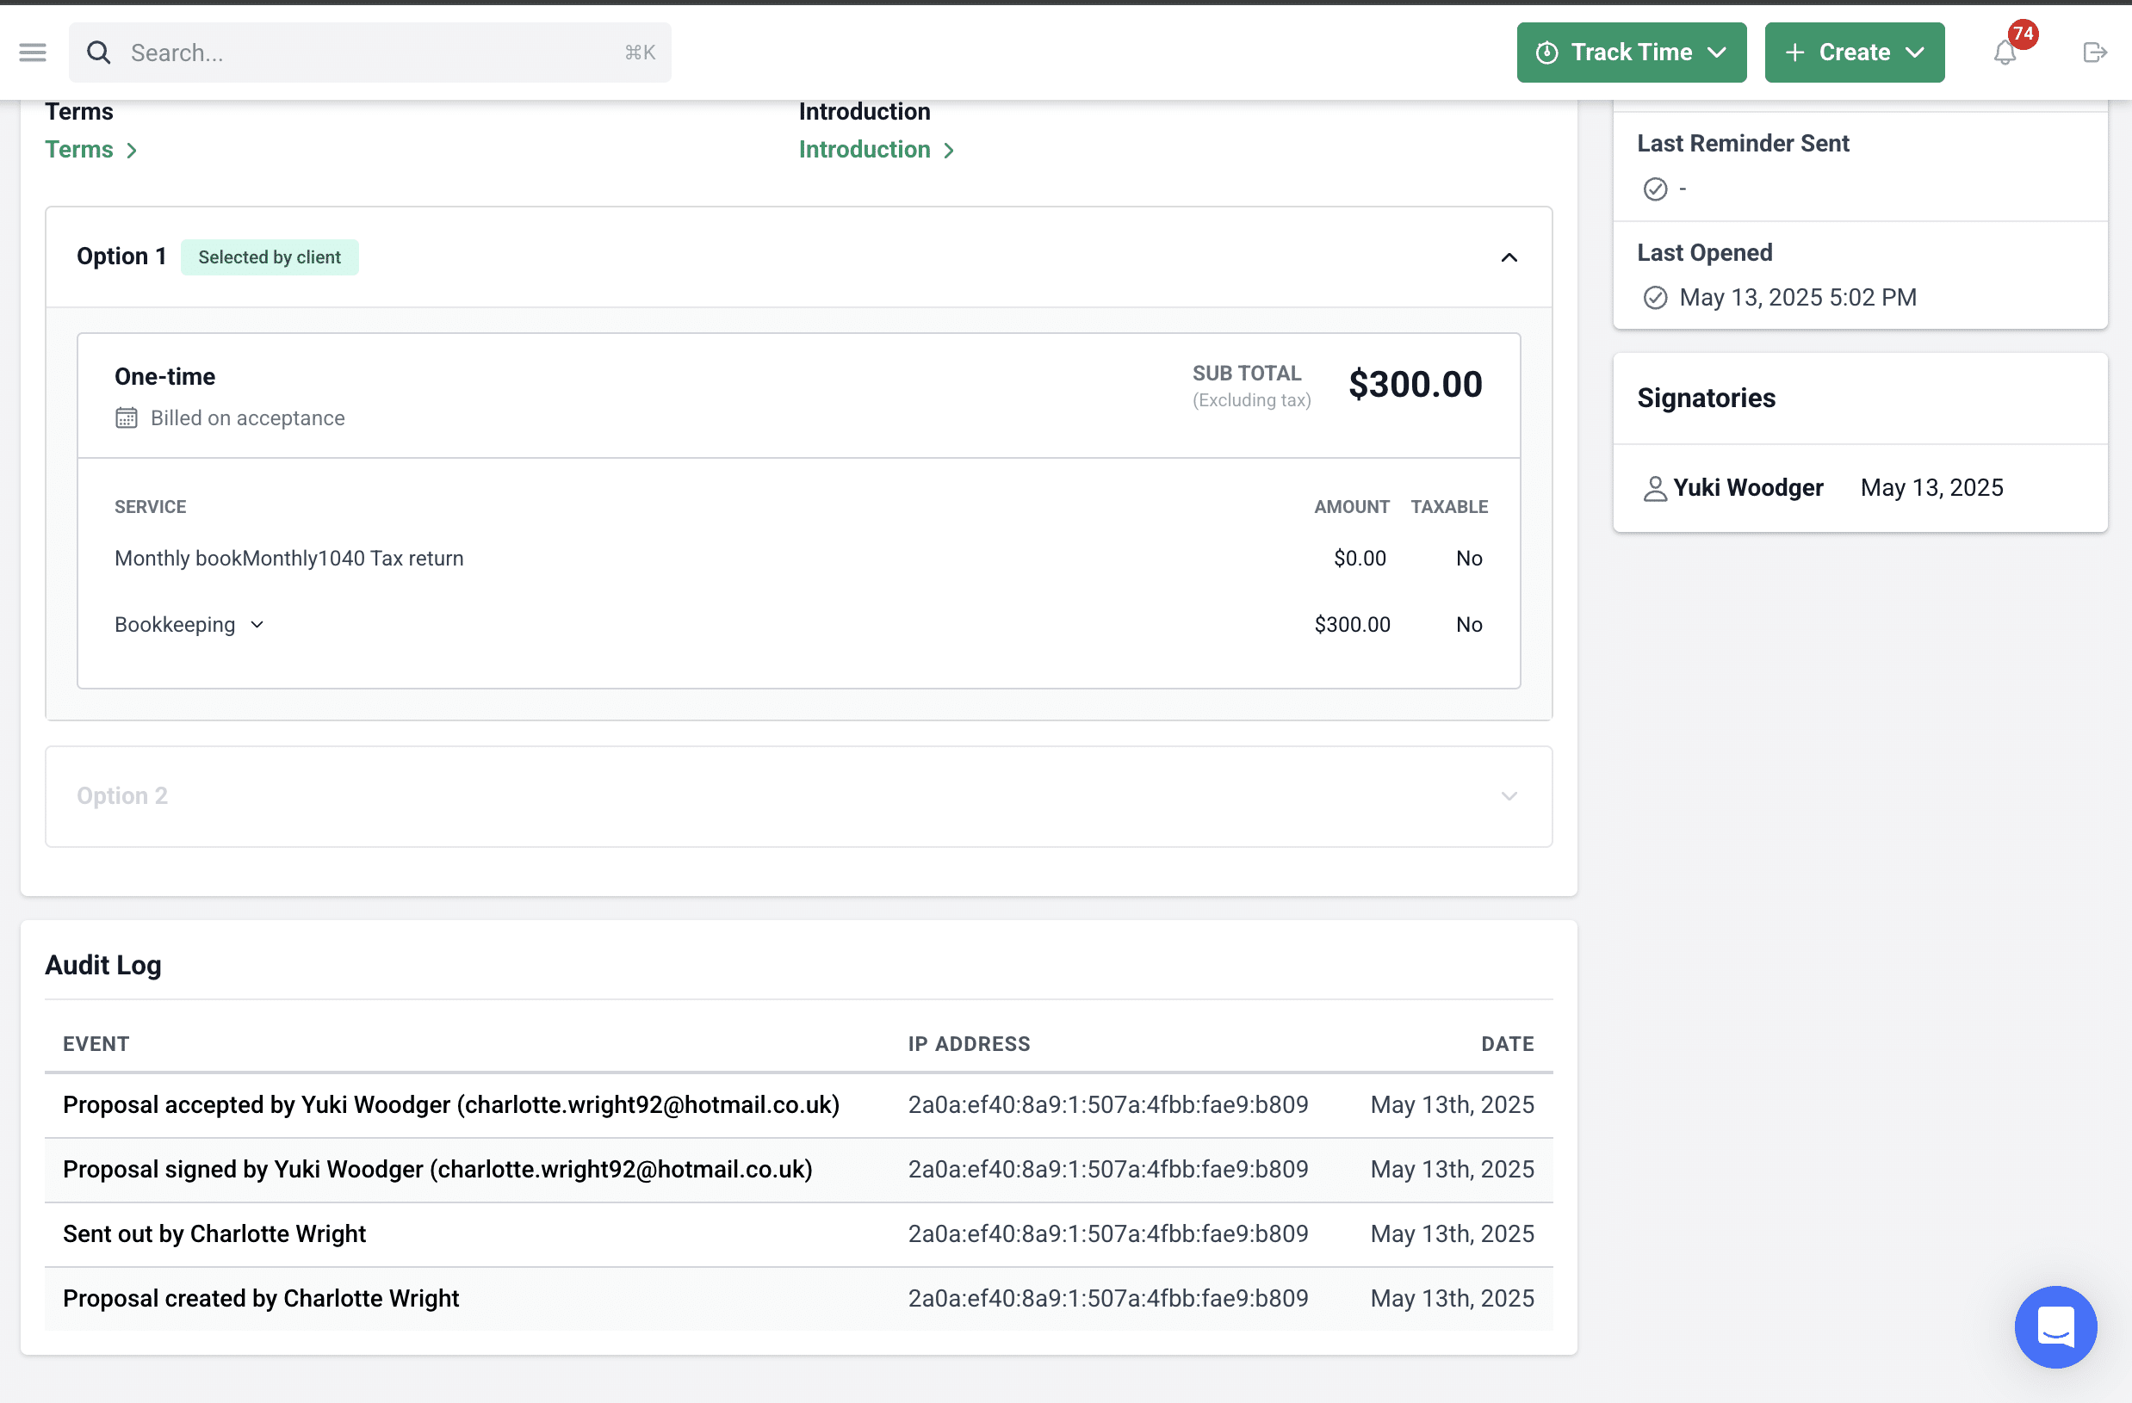Click the logout icon

[2093, 53]
